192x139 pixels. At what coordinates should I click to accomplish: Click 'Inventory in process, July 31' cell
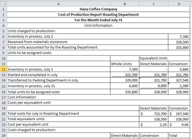(x=59, y=86)
